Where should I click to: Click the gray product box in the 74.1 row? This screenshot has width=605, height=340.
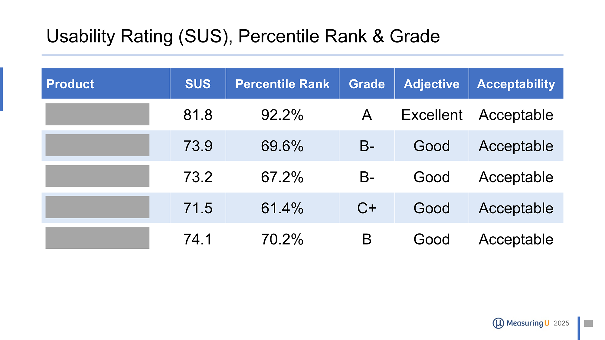[97, 238]
